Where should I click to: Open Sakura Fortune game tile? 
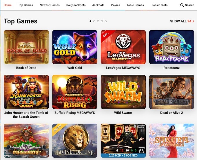pyautogui.click(x=172, y=141)
